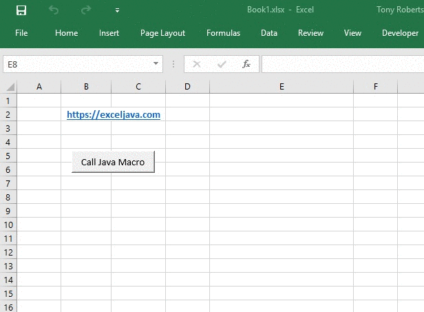This screenshot has height=312, width=424.
Task: Click the Save icon in the title bar
Action: tap(21, 10)
